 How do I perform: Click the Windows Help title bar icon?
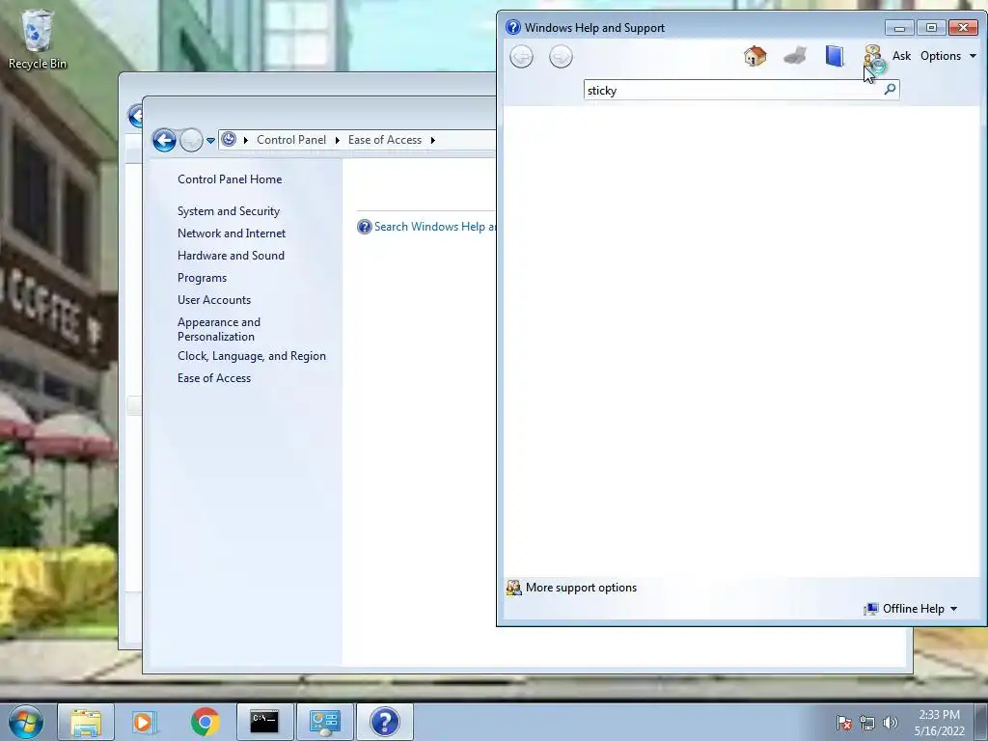click(513, 27)
